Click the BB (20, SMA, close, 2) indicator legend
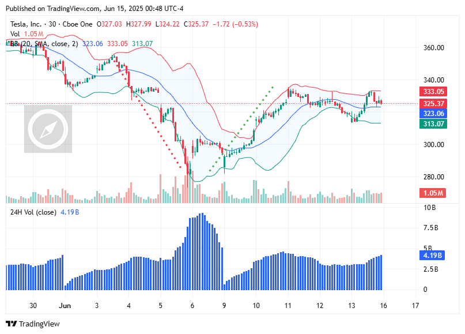This screenshot has height=334, width=465. 44,44
